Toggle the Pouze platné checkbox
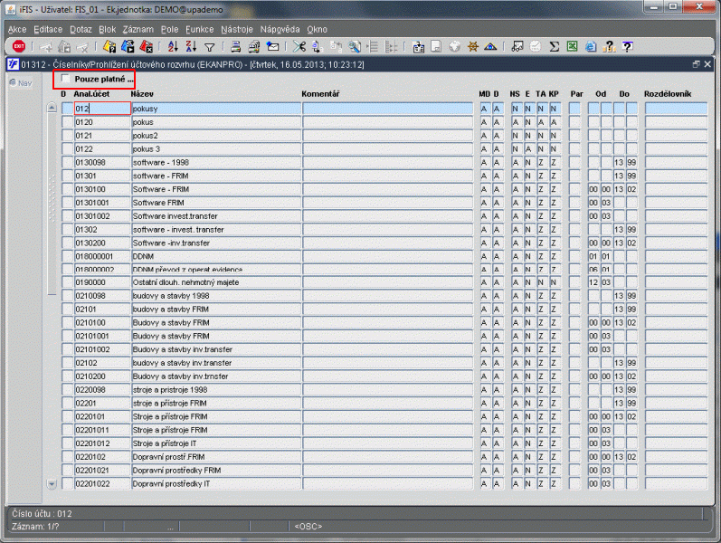Image resolution: width=721 pixels, height=543 pixels. [x=66, y=79]
